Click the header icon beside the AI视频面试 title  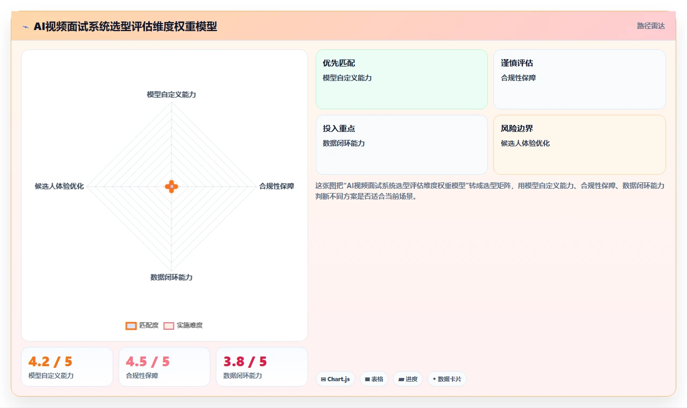pyautogui.click(x=25, y=27)
